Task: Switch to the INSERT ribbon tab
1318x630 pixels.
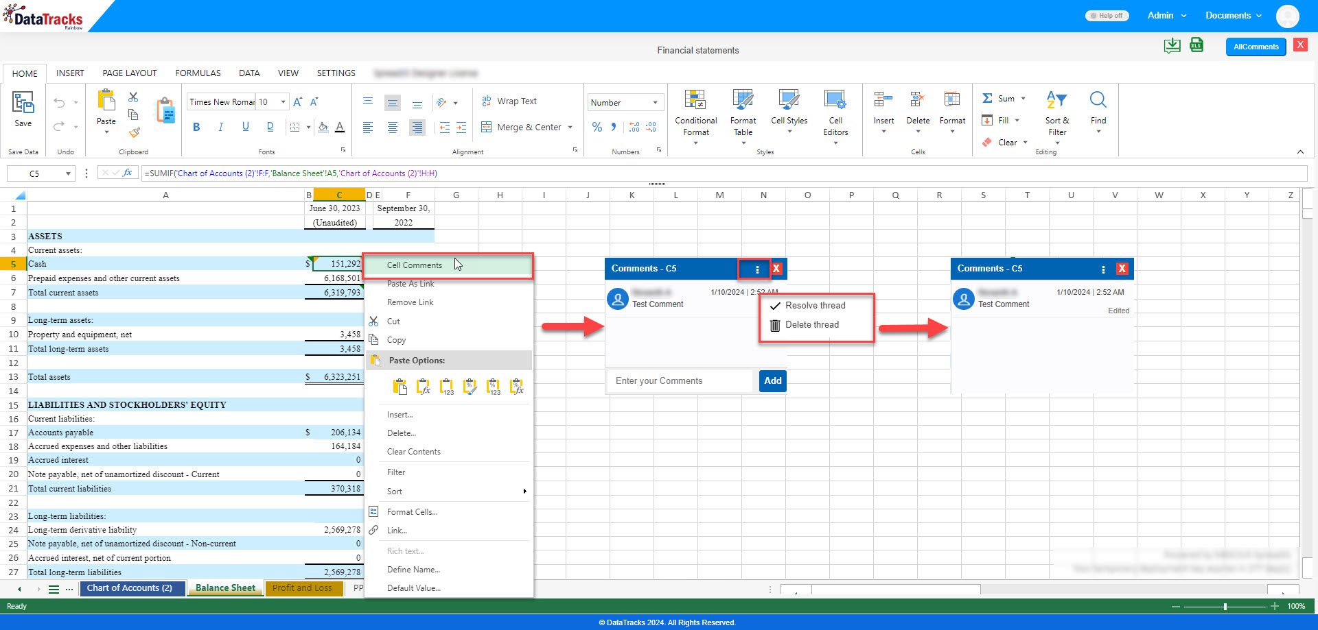Action: (x=70, y=73)
